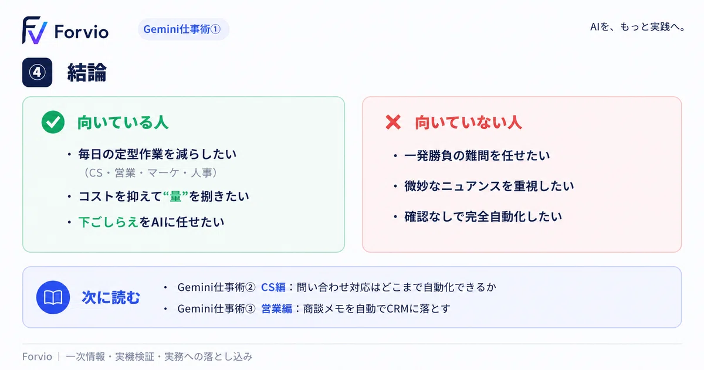Click the Forvio logo icon
Image resolution: width=704 pixels, height=370 pixels.
(35, 30)
